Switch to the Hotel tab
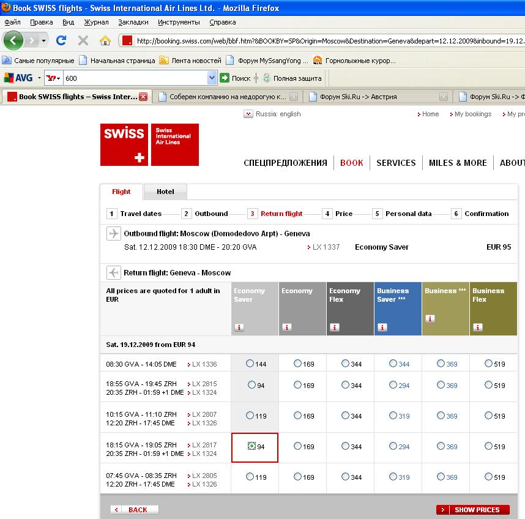525x519 pixels. pos(165,192)
